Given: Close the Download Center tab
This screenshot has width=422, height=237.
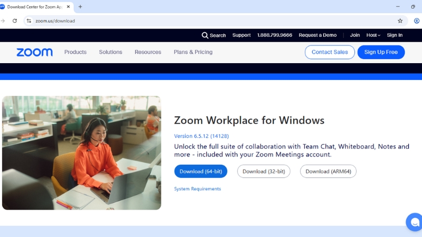Looking at the screenshot, I should click(69, 7).
